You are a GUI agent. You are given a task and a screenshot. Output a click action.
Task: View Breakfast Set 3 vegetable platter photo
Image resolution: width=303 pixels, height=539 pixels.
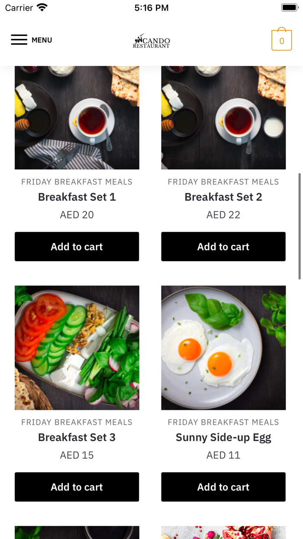pos(77,347)
